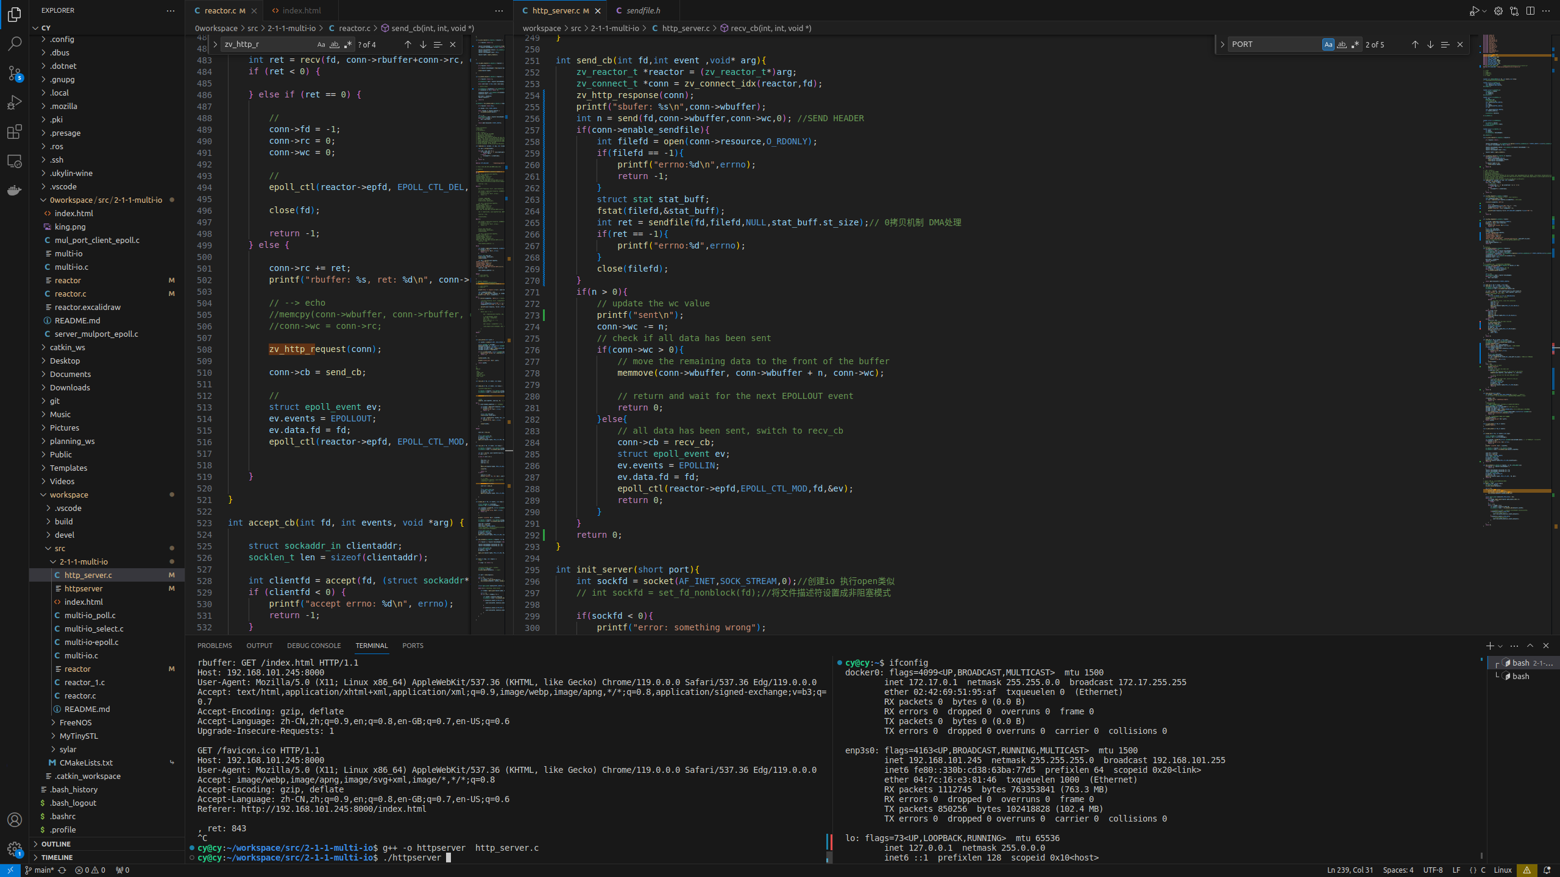Expand the OUTLINE section
The image size is (1560, 877).
56,844
